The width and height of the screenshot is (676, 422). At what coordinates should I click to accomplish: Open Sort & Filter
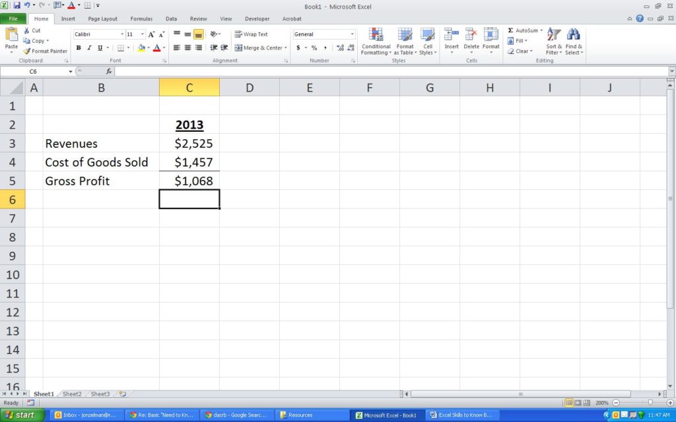pyautogui.click(x=553, y=40)
